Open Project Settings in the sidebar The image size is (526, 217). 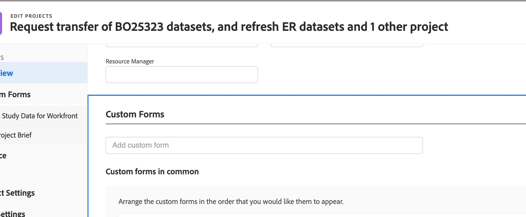18,193
